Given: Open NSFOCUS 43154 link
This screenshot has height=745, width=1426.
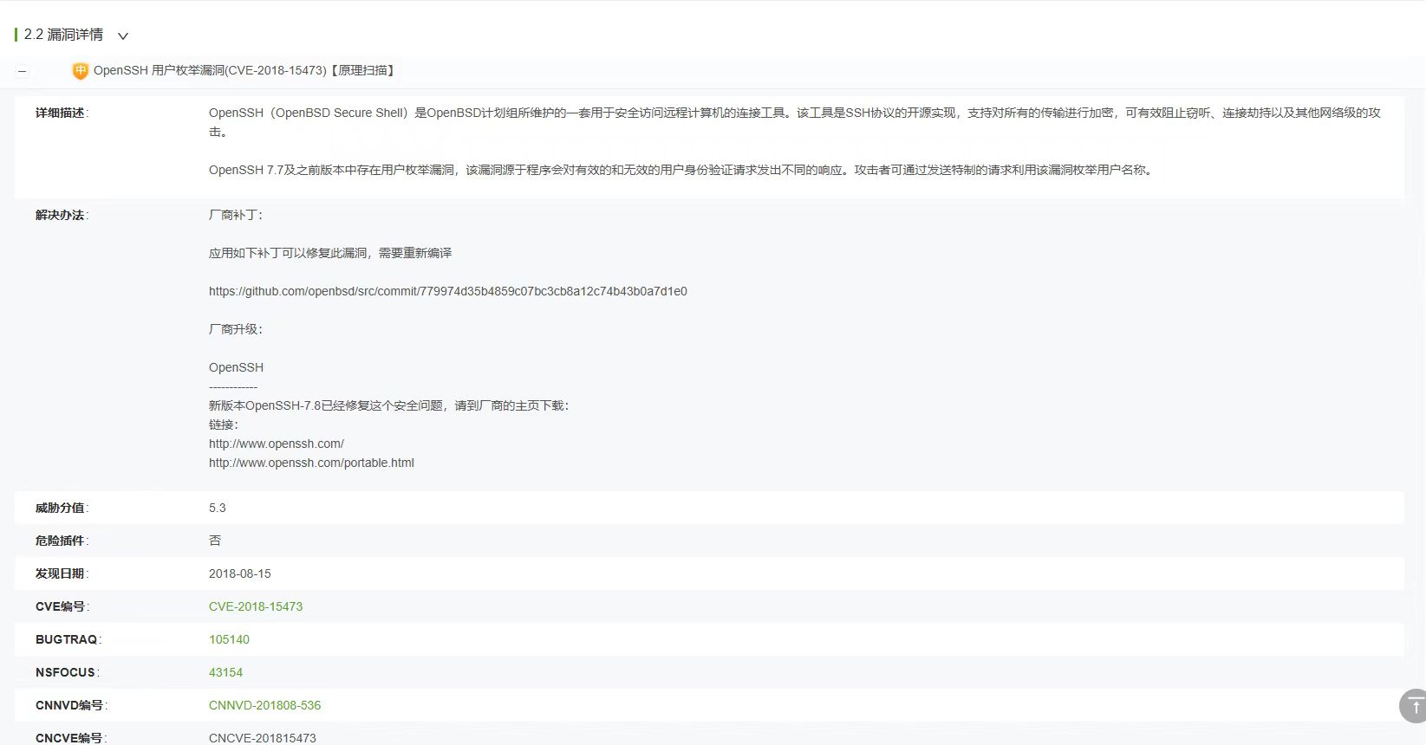Looking at the screenshot, I should 225,672.
